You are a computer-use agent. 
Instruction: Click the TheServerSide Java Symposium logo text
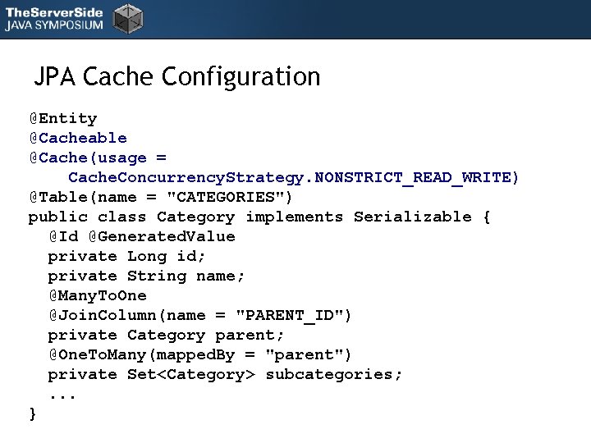pyautogui.click(x=54, y=17)
